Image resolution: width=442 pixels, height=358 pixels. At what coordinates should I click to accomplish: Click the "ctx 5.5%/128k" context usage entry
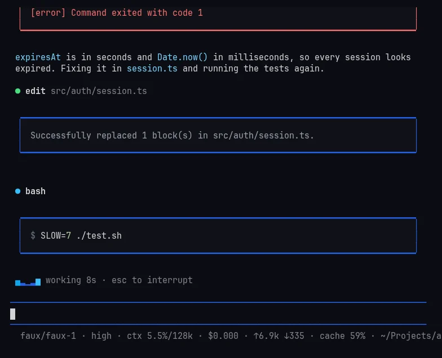pyautogui.click(x=160, y=336)
